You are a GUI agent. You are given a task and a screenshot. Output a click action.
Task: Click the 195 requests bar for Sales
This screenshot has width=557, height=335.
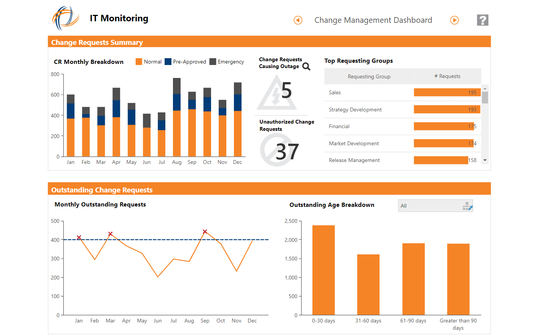[x=447, y=92]
